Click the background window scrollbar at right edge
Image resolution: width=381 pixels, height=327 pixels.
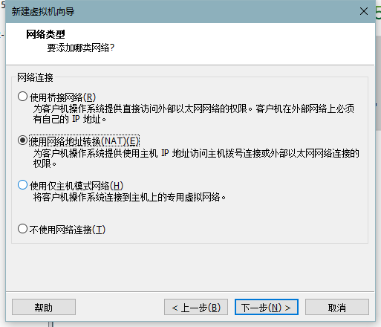[378, 84]
